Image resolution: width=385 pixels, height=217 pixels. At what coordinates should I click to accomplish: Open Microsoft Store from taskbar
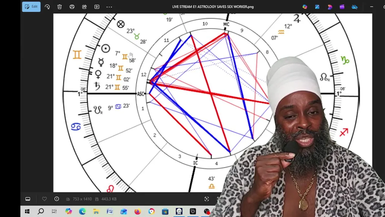click(165, 212)
